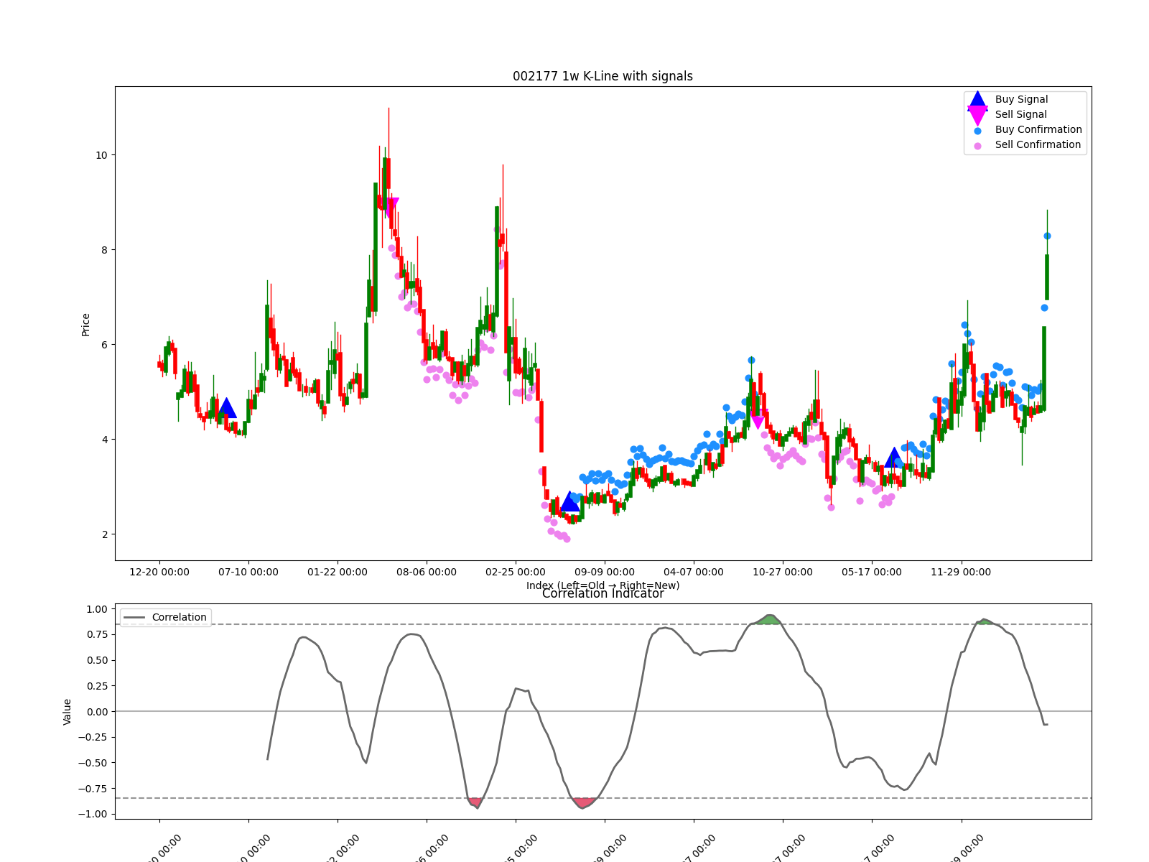
Task: Click the '02-25 00:00' x-axis tick label
Action: (x=516, y=572)
